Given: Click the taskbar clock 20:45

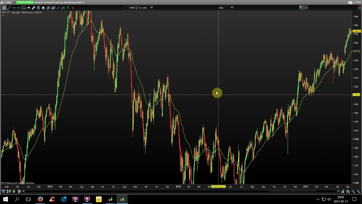Looking at the screenshot, I should (x=341, y=197).
